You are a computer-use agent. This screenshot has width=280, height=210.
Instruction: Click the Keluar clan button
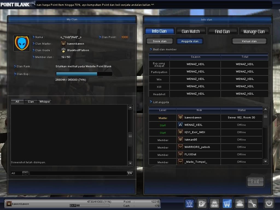[249, 41]
